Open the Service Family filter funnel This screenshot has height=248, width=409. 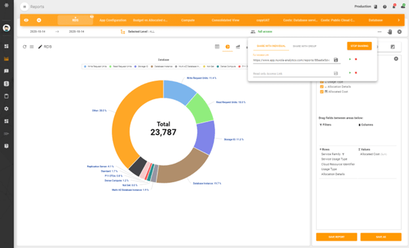pyautogui.click(x=343, y=154)
